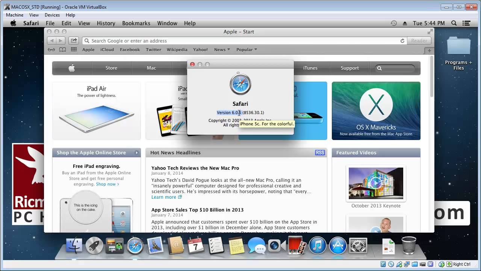Click the Shop now link
This screenshot has width=481, height=271.
click(107, 184)
